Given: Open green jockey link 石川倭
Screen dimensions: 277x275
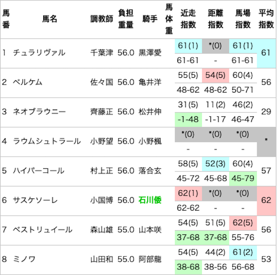Looking at the screenshot, I should point(150,200).
